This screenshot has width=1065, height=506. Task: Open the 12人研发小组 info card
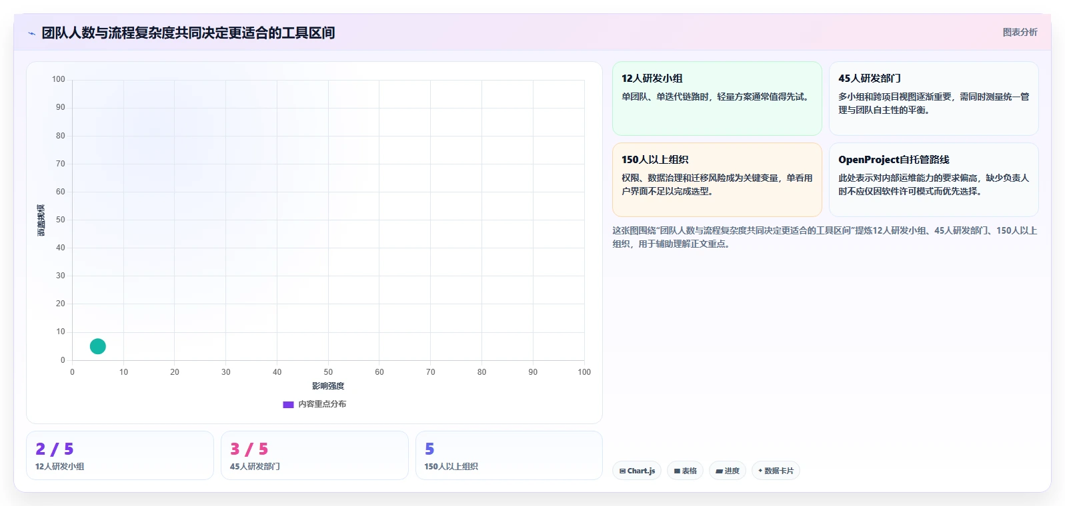pos(717,99)
